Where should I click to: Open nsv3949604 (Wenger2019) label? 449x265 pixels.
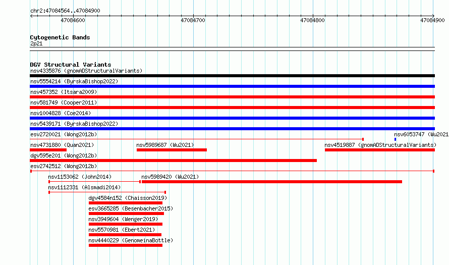pos(123,219)
